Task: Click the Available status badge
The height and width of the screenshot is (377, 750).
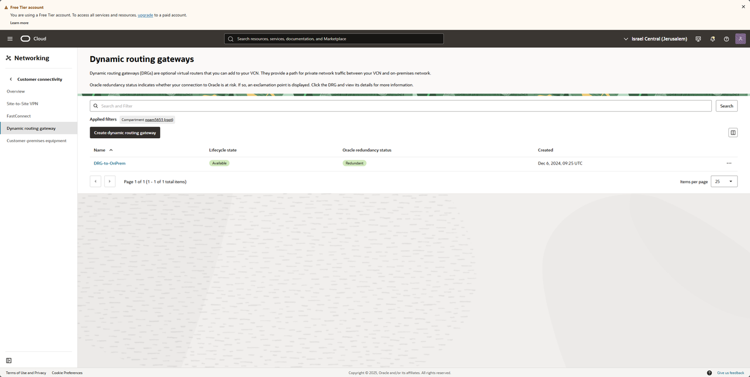Action: (x=219, y=163)
